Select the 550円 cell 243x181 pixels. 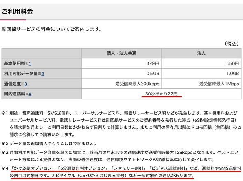201,63
